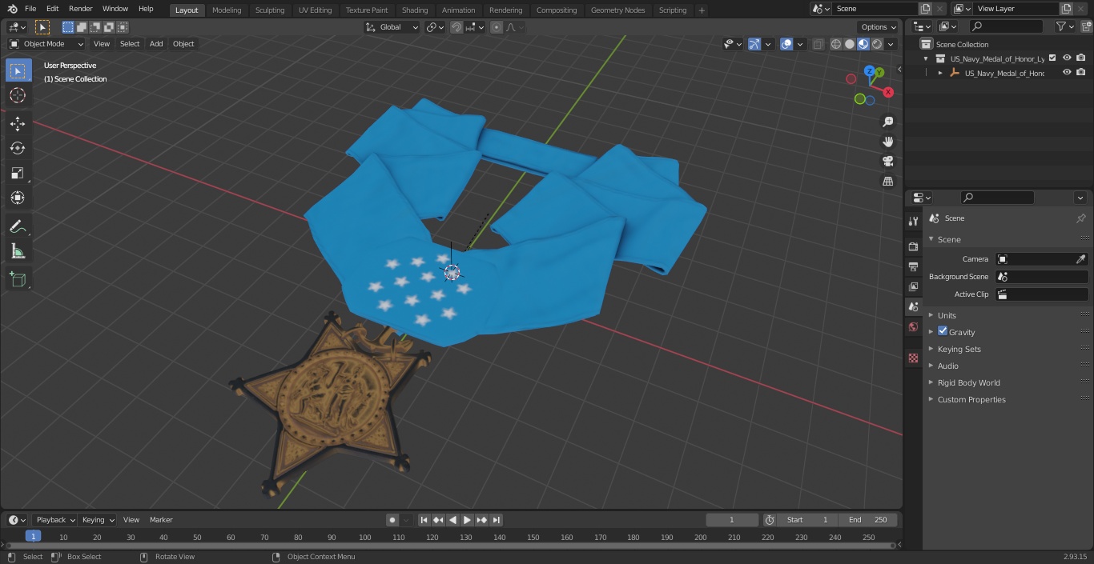Switch to solid viewport shading
The image size is (1094, 564).
point(850,44)
